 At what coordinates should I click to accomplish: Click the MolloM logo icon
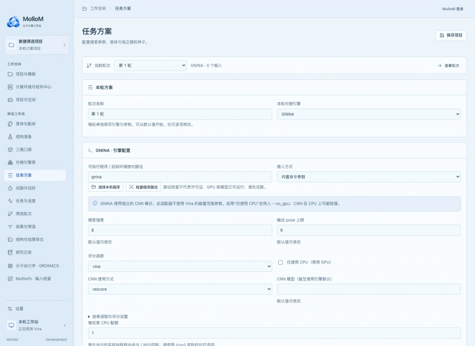pyautogui.click(x=14, y=22)
